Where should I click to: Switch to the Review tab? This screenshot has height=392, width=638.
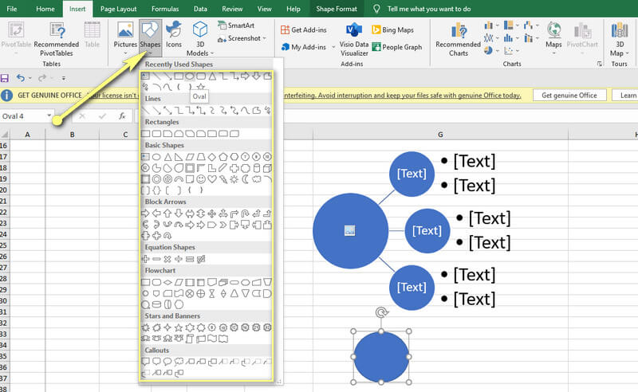(232, 9)
